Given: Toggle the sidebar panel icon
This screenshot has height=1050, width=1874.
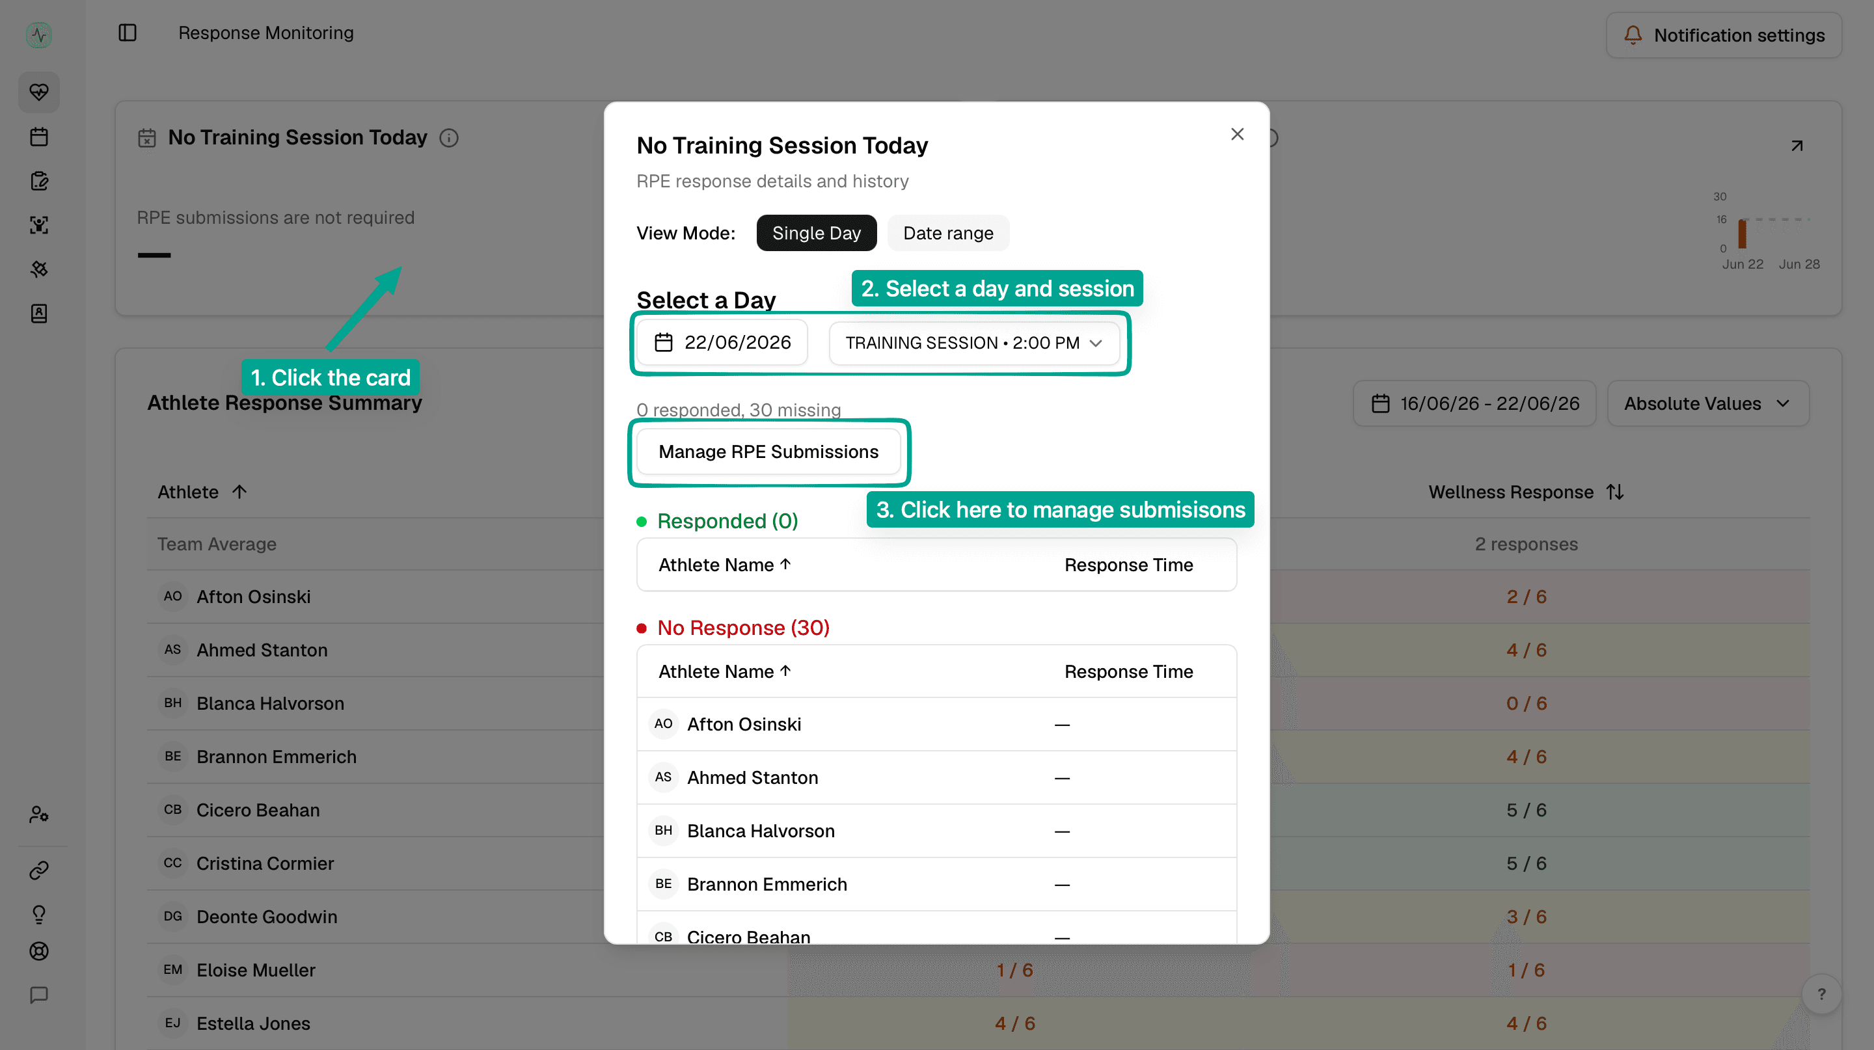Looking at the screenshot, I should [128, 33].
